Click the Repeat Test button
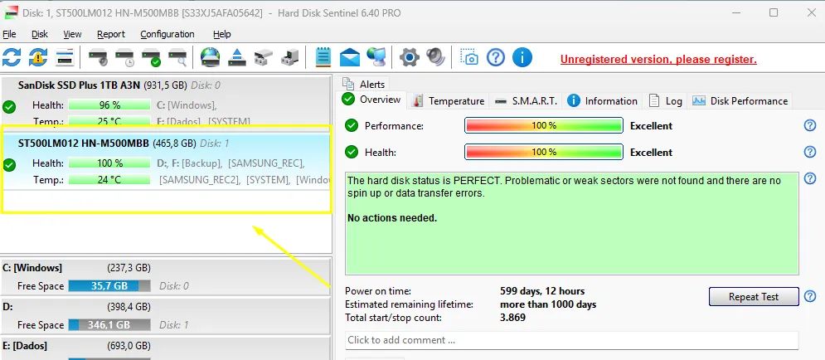The height and width of the screenshot is (360, 825). (x=754, y=297)
